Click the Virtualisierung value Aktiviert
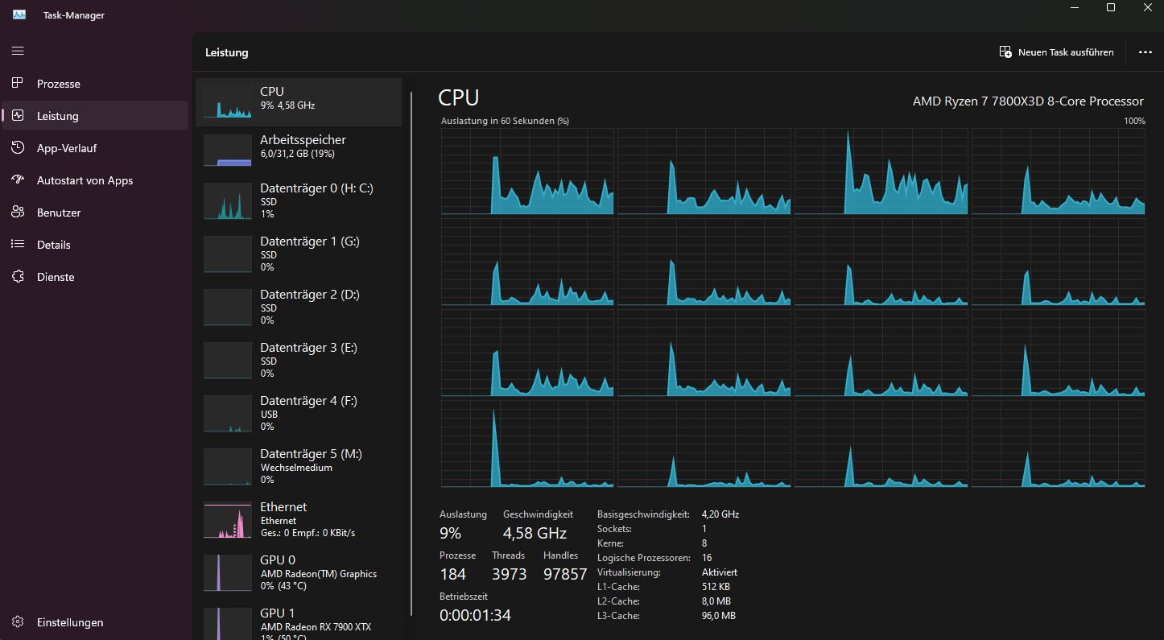The image size is (1164, 640). (720, 572)
